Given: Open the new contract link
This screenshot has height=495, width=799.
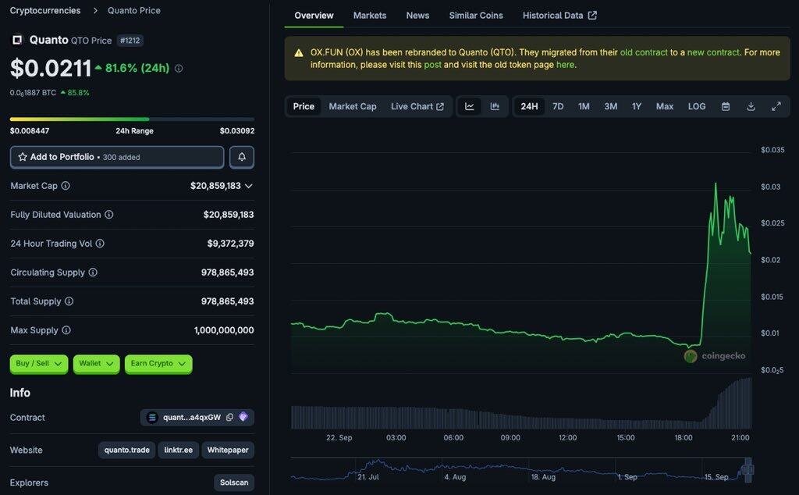Looking at the screenshot, I should click(x=713, y=52).
